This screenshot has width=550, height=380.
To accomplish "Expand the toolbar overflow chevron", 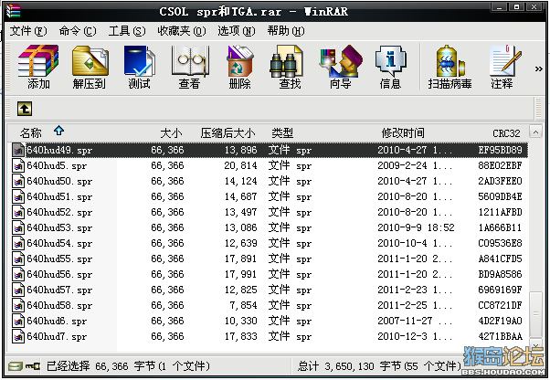I will click(x=539, y=69).
